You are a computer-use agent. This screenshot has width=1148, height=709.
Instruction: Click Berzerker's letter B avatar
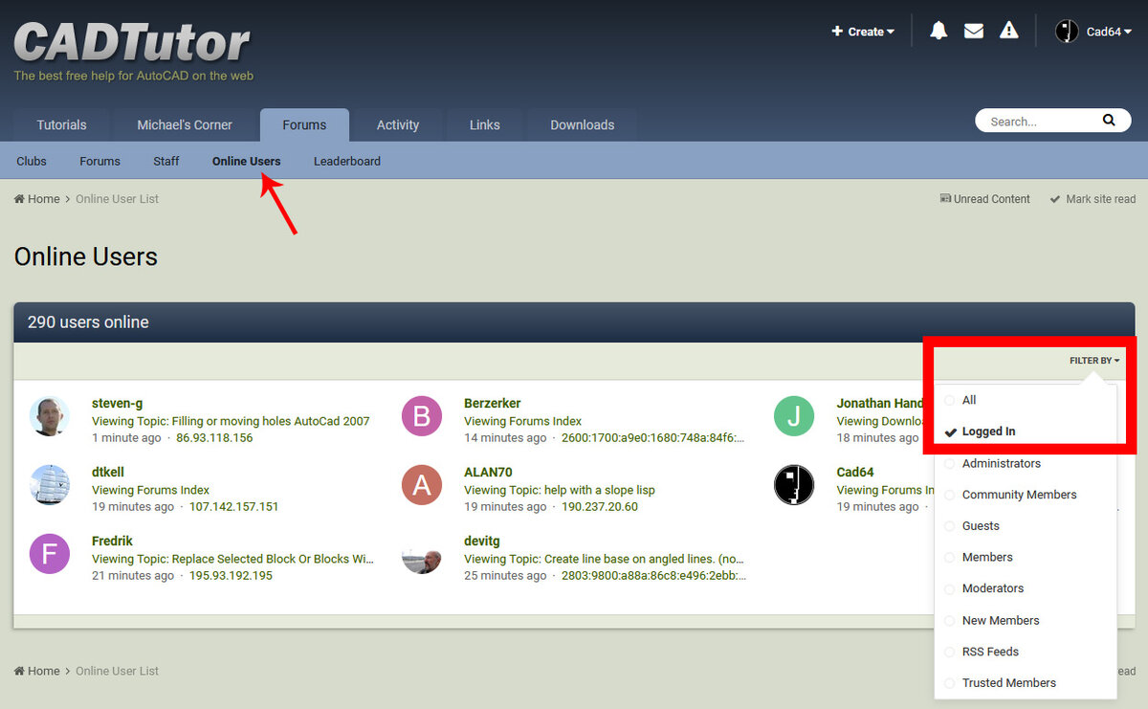(422, 416)
